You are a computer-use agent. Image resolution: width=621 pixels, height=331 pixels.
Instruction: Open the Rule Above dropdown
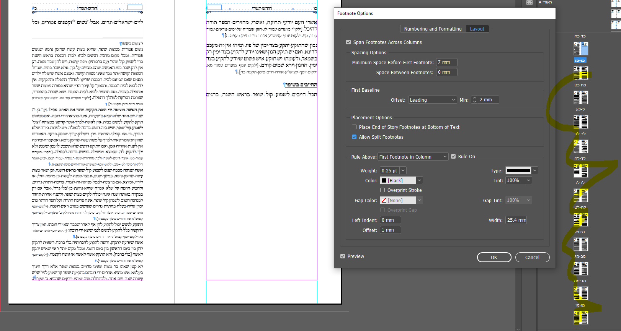click(x=413, y=157)
